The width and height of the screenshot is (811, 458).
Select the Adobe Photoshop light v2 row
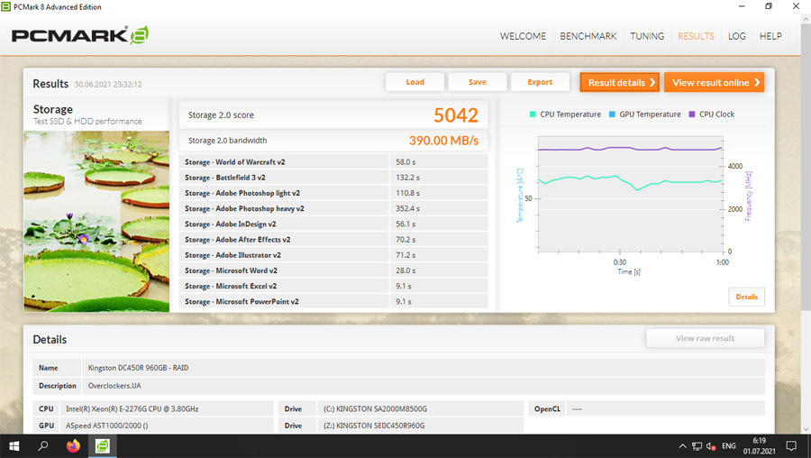pyautogui.click(x=333, y=193)
